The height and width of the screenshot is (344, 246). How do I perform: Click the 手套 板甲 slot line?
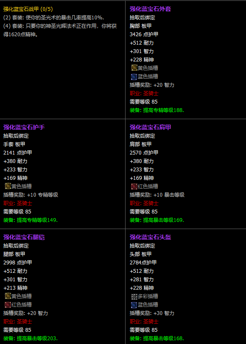[14, 144]
